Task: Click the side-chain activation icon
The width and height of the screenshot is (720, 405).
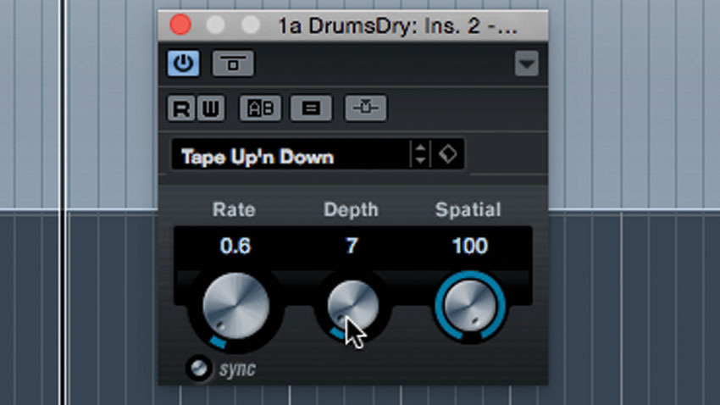Action: [366, 108]
